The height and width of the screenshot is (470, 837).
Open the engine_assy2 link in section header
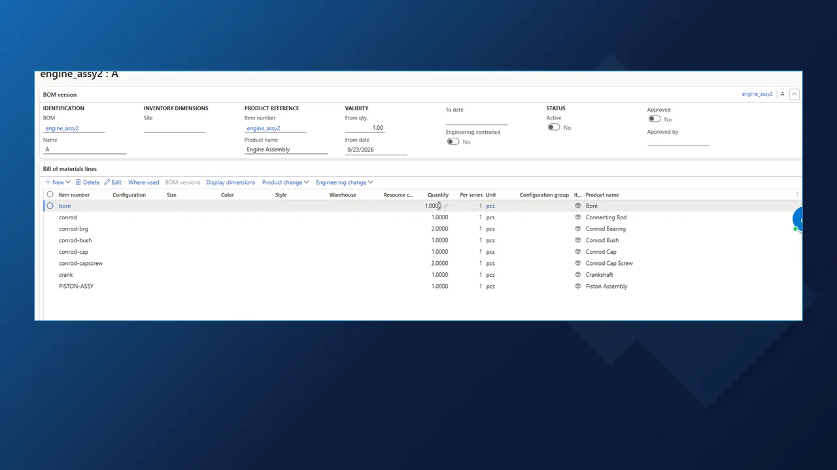coord(757,94)
